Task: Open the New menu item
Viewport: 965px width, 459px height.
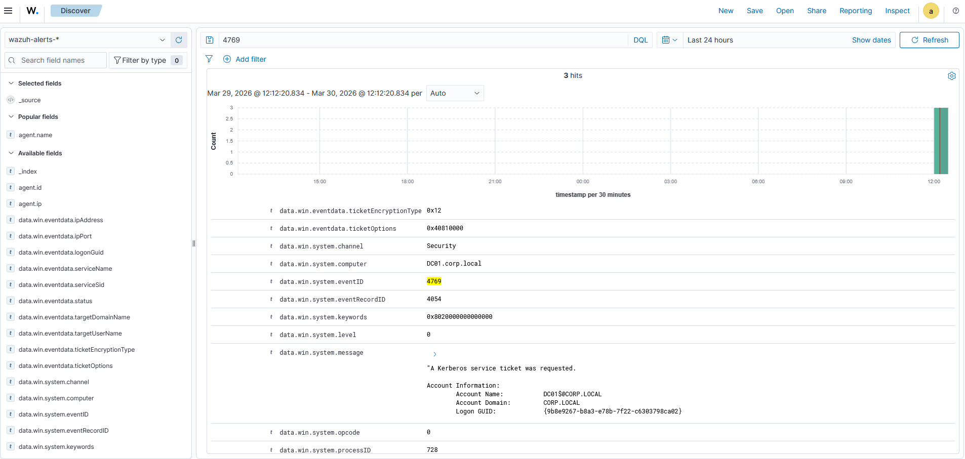Action: pyautogui.click(x=726, y=11)
